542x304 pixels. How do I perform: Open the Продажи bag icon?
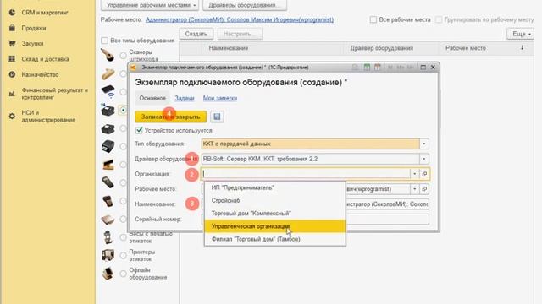click(x=12, y=28)
